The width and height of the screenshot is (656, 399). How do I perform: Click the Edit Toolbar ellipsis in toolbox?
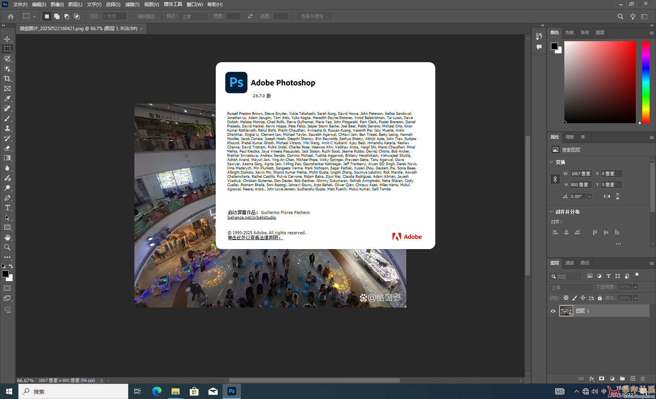click(x=7, y=257)
